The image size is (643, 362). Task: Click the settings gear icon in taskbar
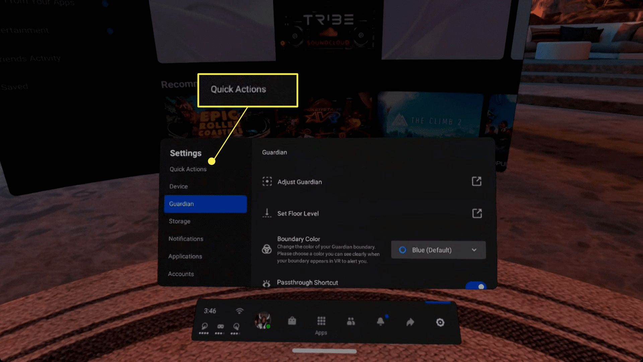(x=440, y=322)
